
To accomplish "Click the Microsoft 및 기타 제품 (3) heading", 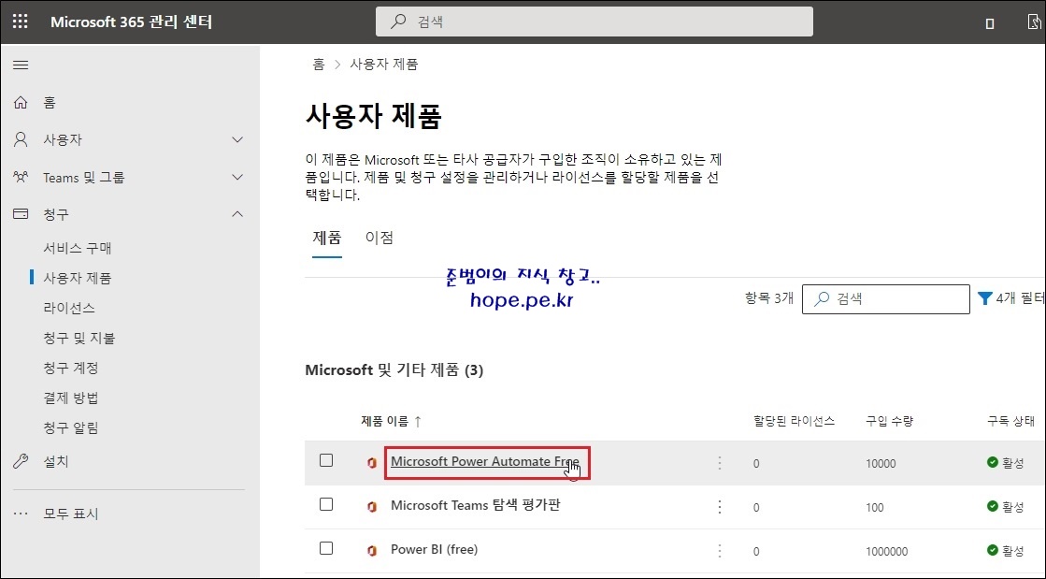I will [394, 370].
